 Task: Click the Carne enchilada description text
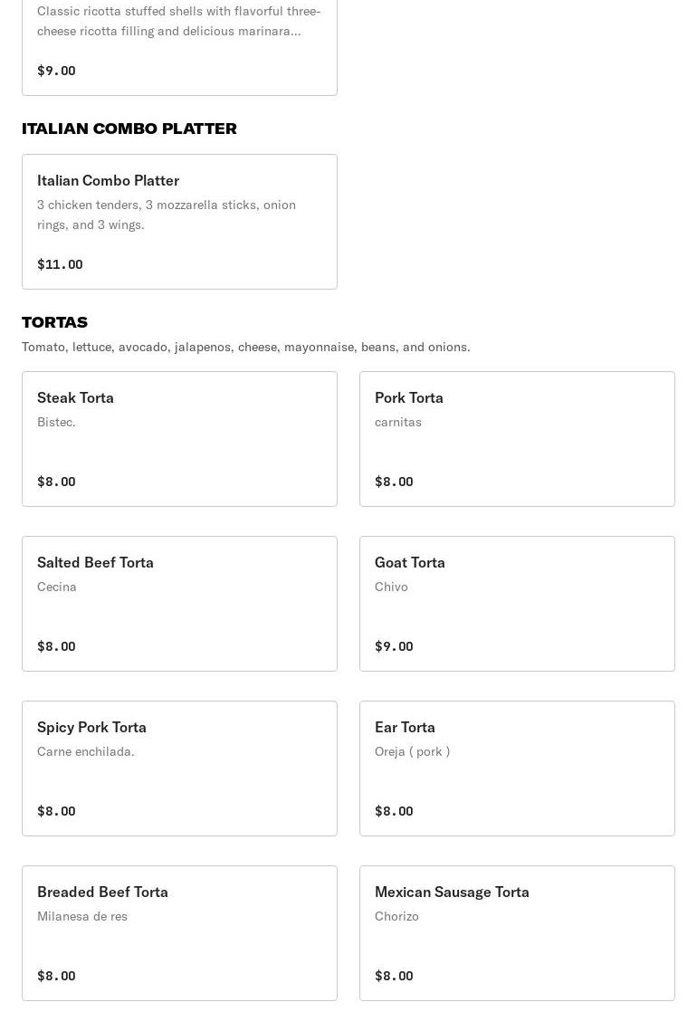(86, 751)
